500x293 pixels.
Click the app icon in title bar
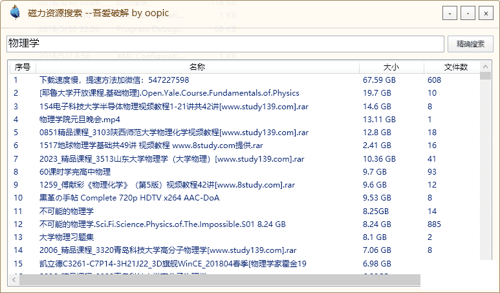14,14
